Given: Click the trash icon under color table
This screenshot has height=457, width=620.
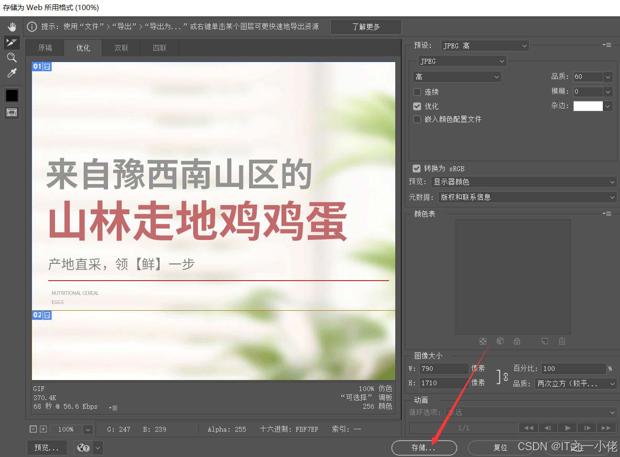Looking at the screenshot, I should 562,341.
